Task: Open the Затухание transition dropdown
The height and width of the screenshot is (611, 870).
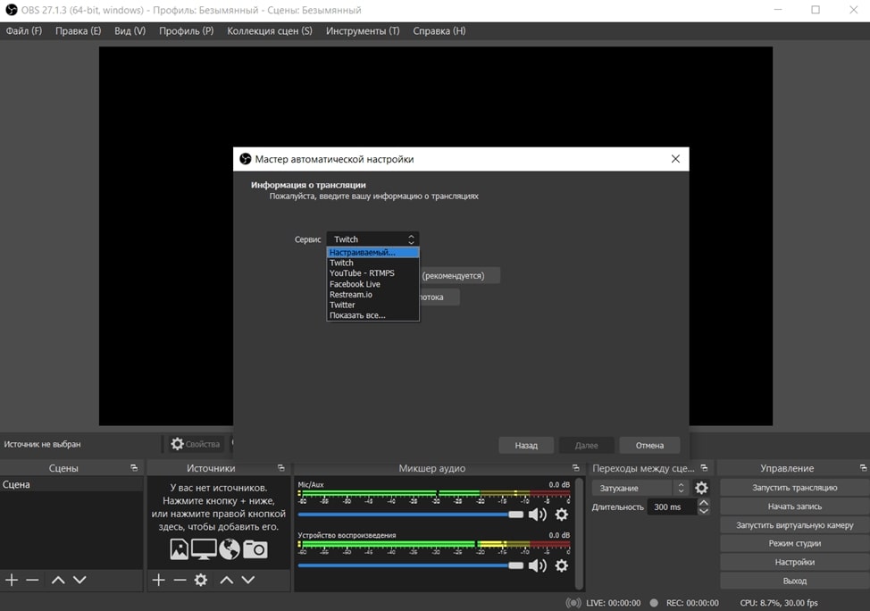Action: pos(640,488)
